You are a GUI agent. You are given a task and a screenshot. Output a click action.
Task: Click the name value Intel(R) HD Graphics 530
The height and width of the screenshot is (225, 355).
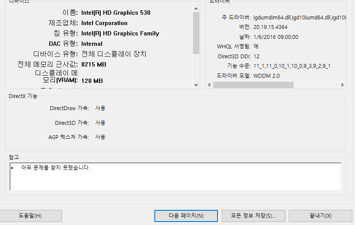click(x=116, y=13)
